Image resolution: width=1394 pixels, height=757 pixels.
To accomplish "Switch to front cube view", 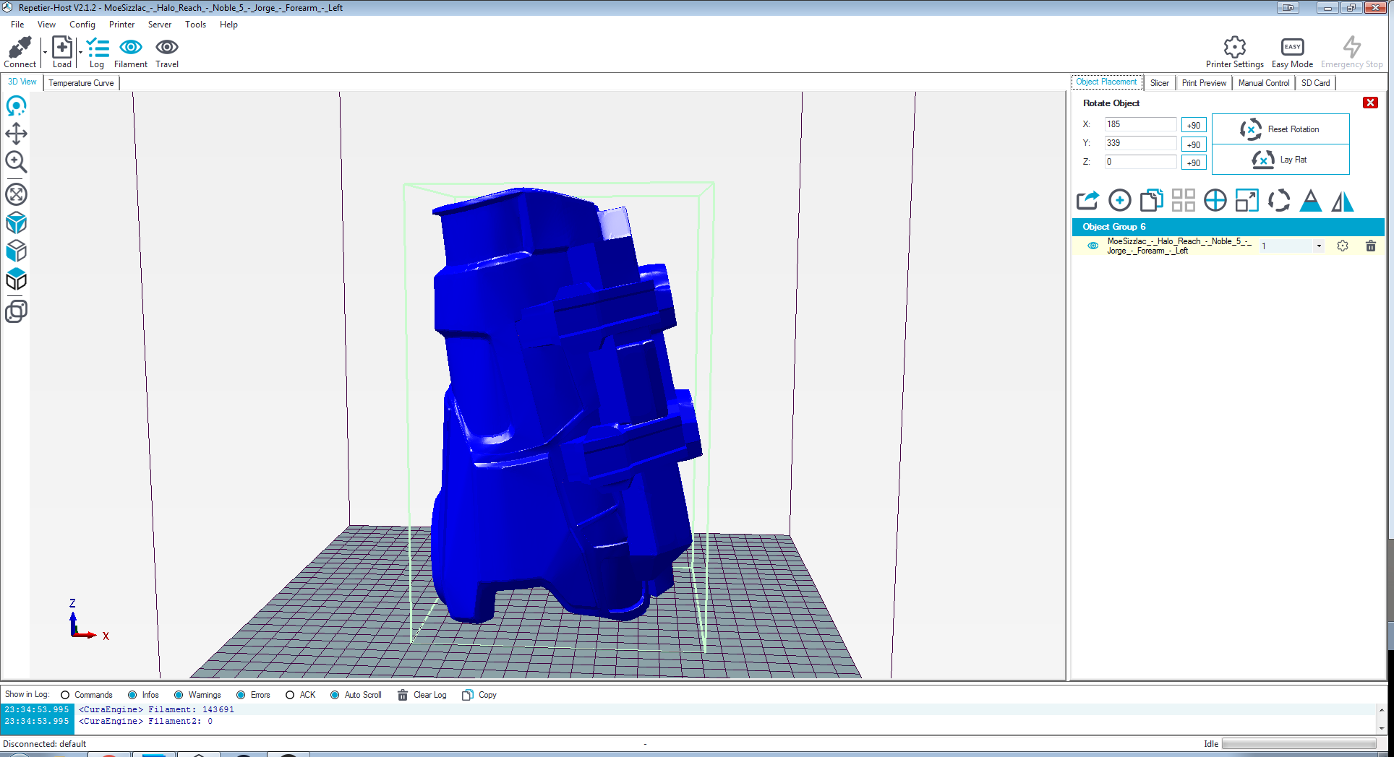I will pos(16,251).
